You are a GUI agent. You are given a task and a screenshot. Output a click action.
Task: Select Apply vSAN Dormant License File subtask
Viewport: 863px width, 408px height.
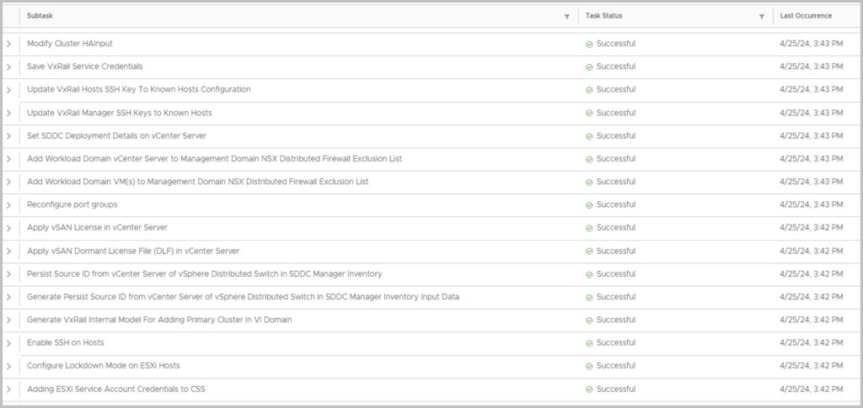coord(133,251)
